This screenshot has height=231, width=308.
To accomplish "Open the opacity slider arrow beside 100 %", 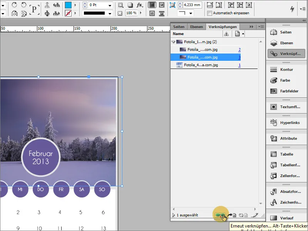I will click(x=141, y=13).
